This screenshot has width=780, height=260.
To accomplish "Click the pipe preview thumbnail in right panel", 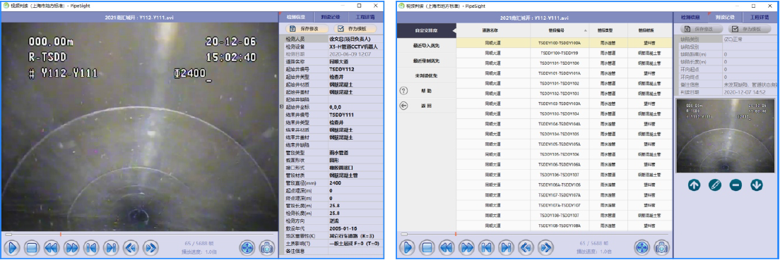I will [x=726, y=135].
